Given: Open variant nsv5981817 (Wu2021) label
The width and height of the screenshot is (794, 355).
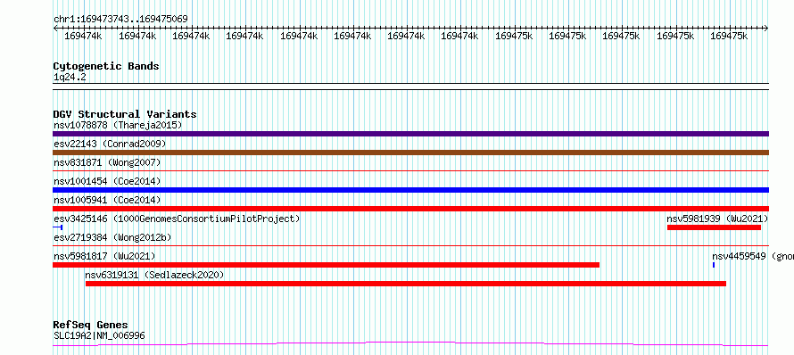Looking at the screenshot, I should [104, 256].
